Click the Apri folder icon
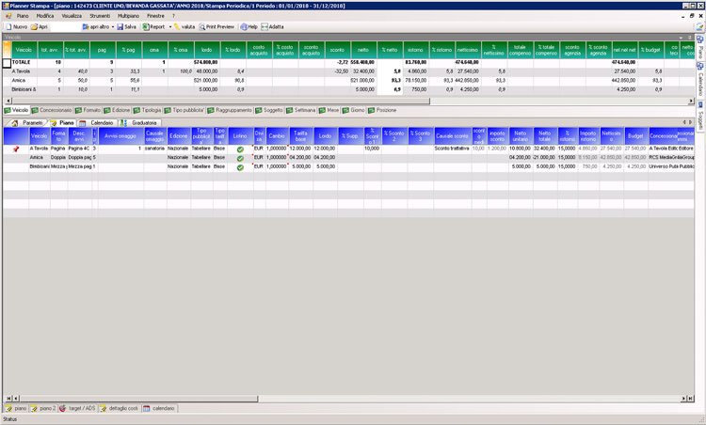706x425 pixels. (31, 26)
